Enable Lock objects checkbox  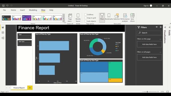click(x=85, y=21)
